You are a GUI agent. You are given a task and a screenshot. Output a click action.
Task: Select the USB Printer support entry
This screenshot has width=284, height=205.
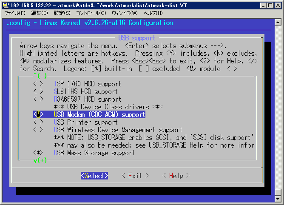[x=86, y=122]
